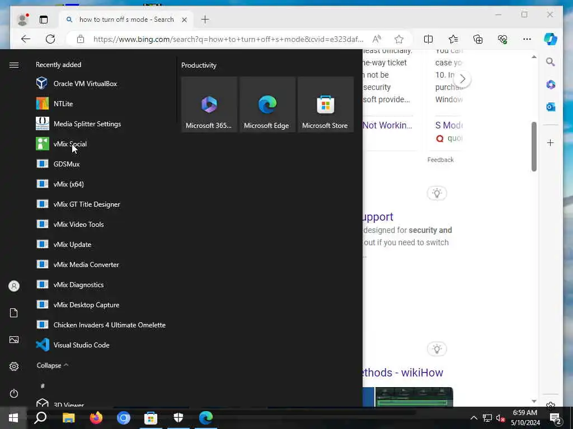Open Edge Settings and more menu

(527, 39)
